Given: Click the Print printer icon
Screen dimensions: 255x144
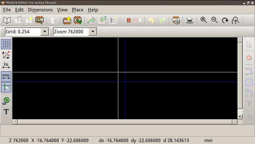Looking at the screenshot, I should click(189, 20).
